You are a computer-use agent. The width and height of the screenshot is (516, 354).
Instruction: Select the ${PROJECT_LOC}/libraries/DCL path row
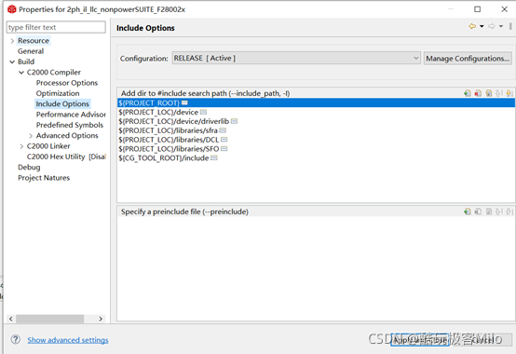click(316, 140)
